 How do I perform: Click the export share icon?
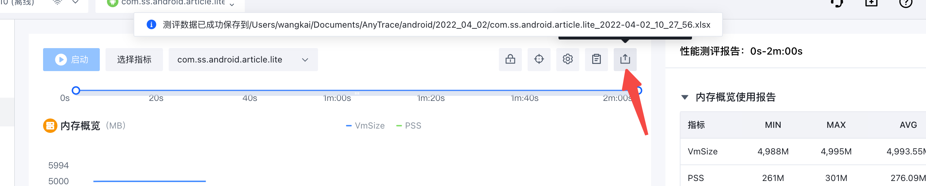625,59
